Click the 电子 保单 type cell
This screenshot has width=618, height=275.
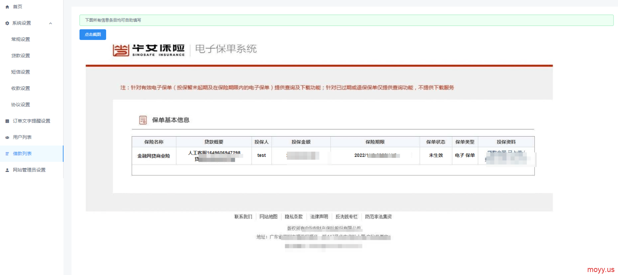click(x=465, y=155)
